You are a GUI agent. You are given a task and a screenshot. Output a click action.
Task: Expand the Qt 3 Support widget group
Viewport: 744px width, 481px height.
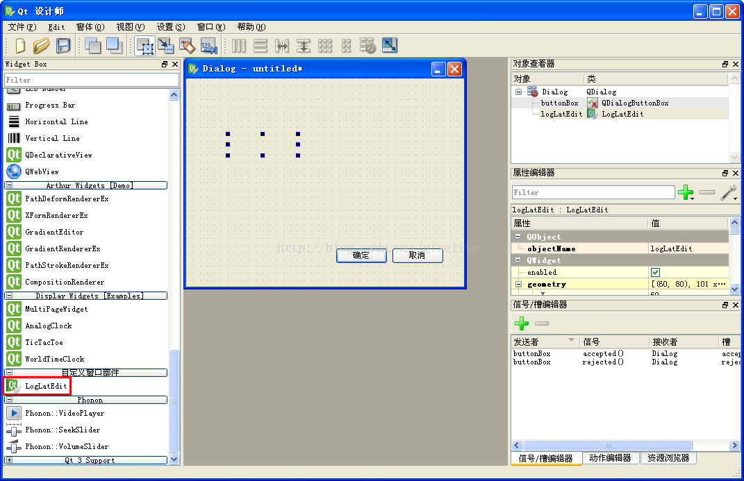tap(9, 460)
